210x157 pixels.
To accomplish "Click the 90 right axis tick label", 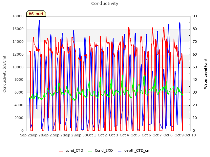I will pos(195,16).
